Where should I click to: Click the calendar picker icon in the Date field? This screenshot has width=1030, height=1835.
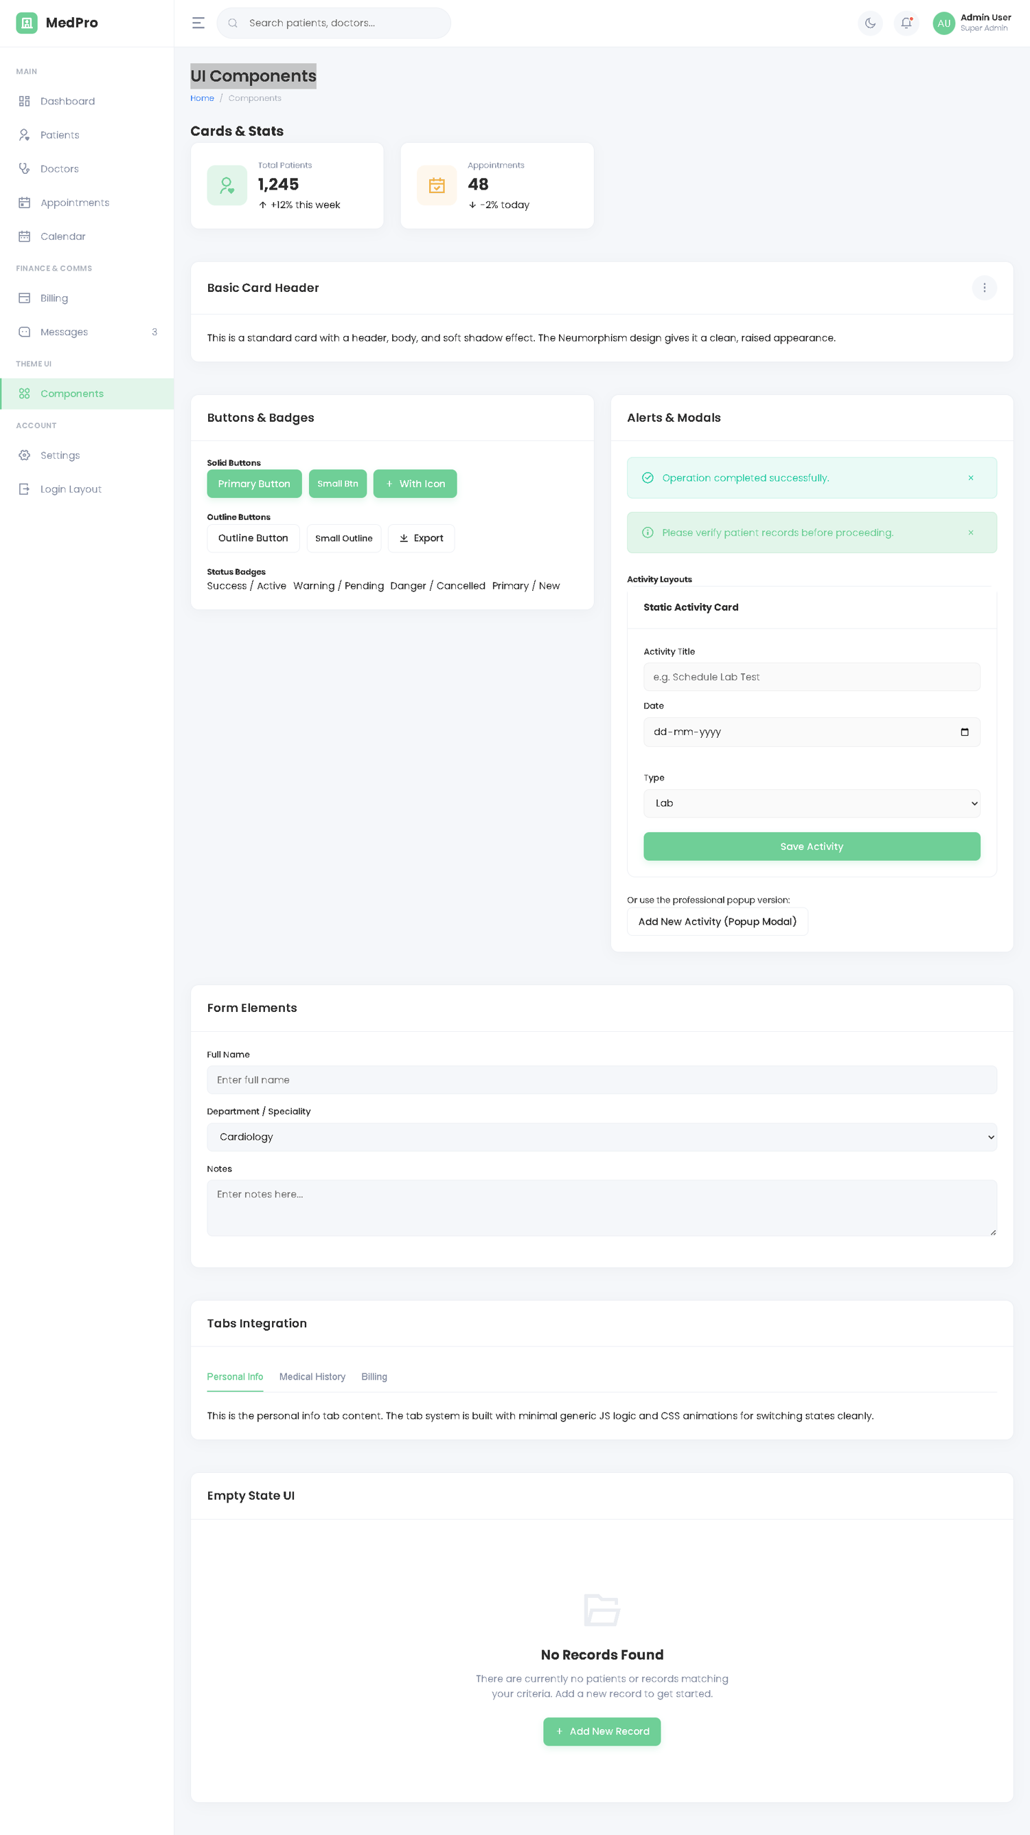tap(965, 732)
